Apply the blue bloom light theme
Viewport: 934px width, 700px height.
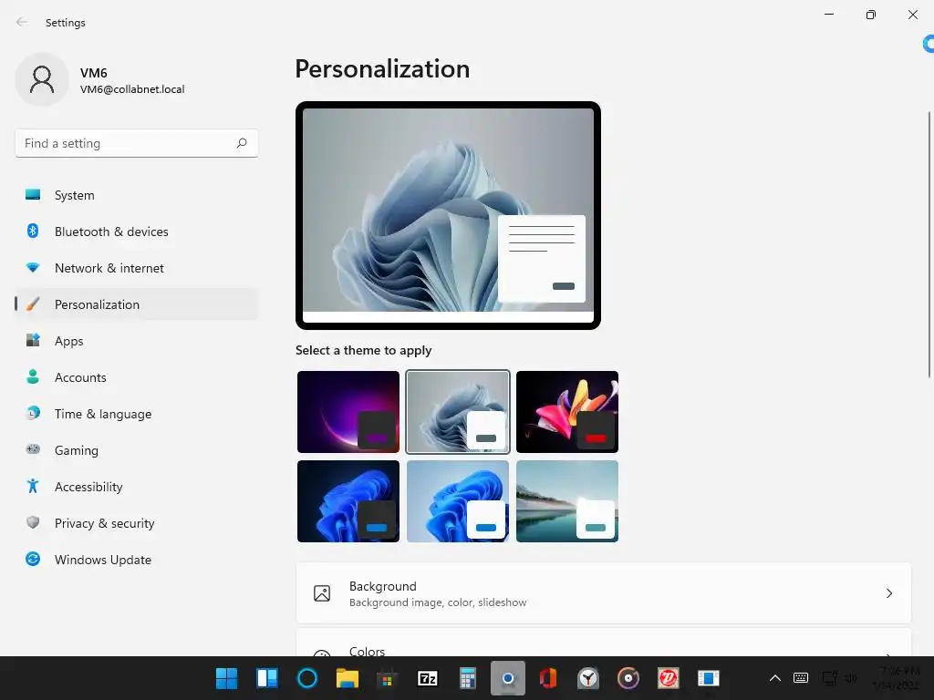click(458, 501)
